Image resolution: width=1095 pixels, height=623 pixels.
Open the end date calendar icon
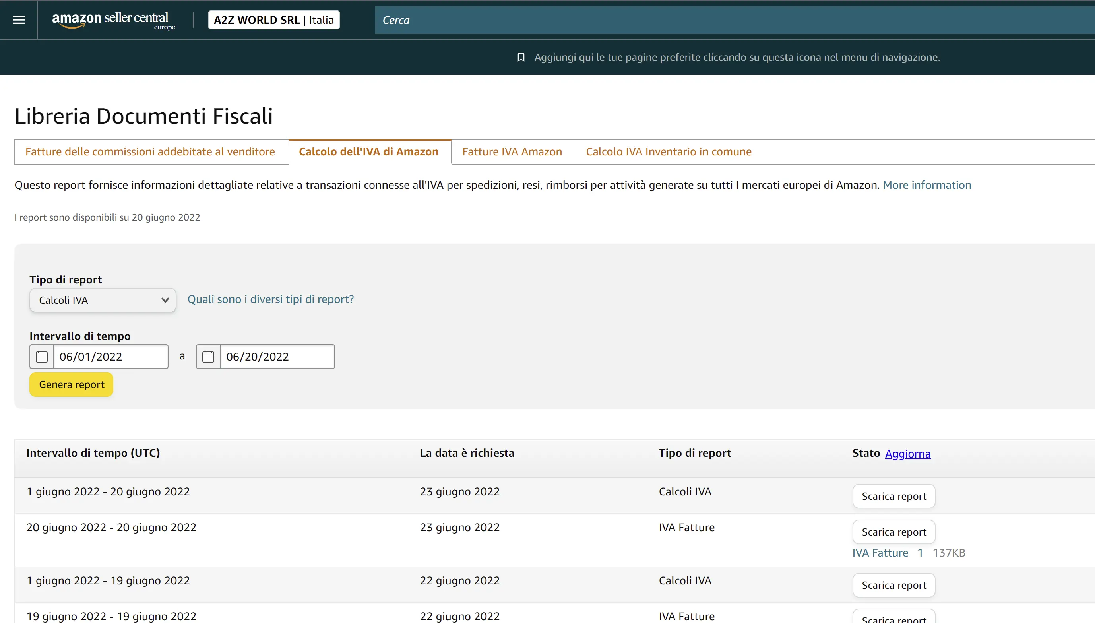coord(208,357)
